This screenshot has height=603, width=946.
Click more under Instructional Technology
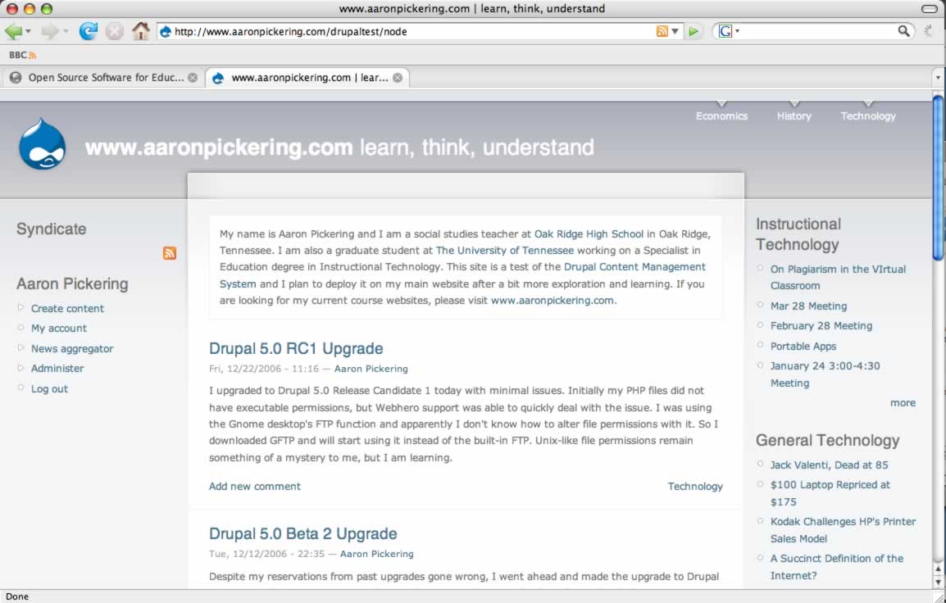903,403
